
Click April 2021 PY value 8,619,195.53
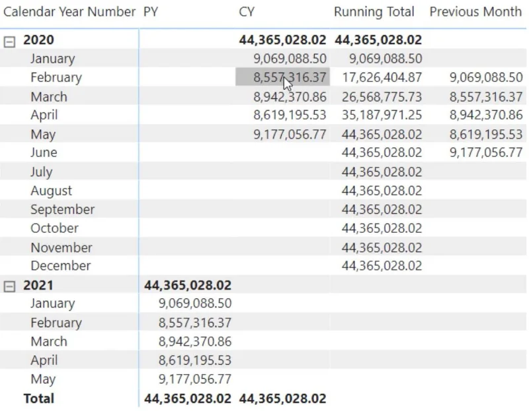coord(195,360)
